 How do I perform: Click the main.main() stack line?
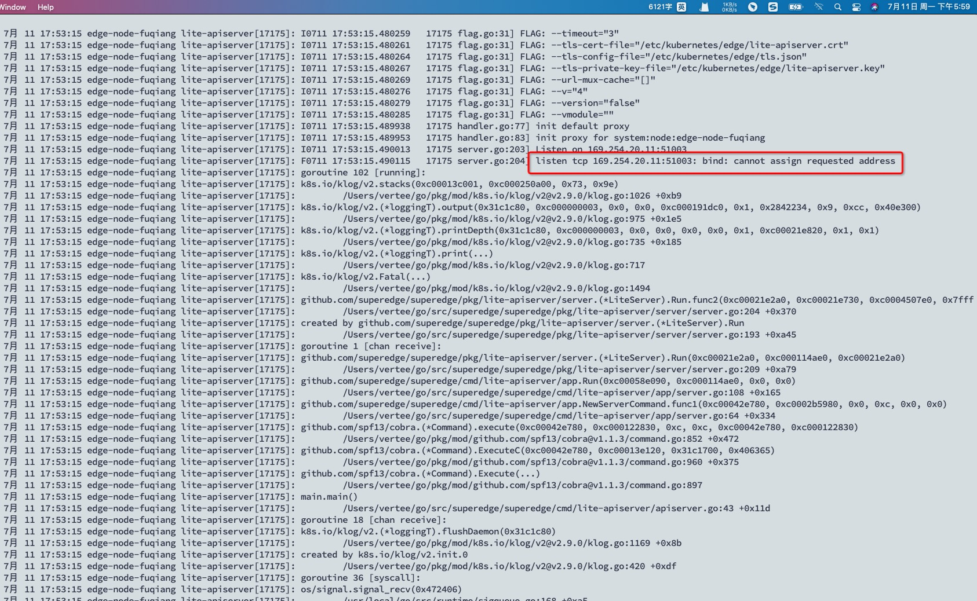(x=329, y=497)
